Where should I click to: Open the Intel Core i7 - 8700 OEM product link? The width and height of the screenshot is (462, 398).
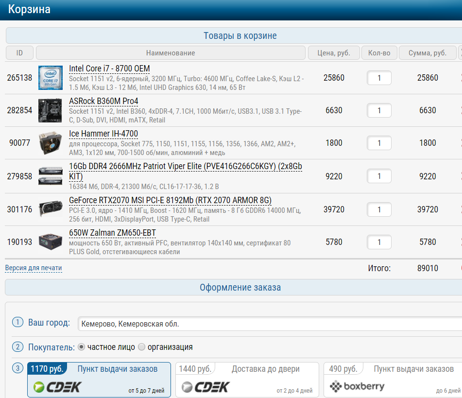[109, 69]
